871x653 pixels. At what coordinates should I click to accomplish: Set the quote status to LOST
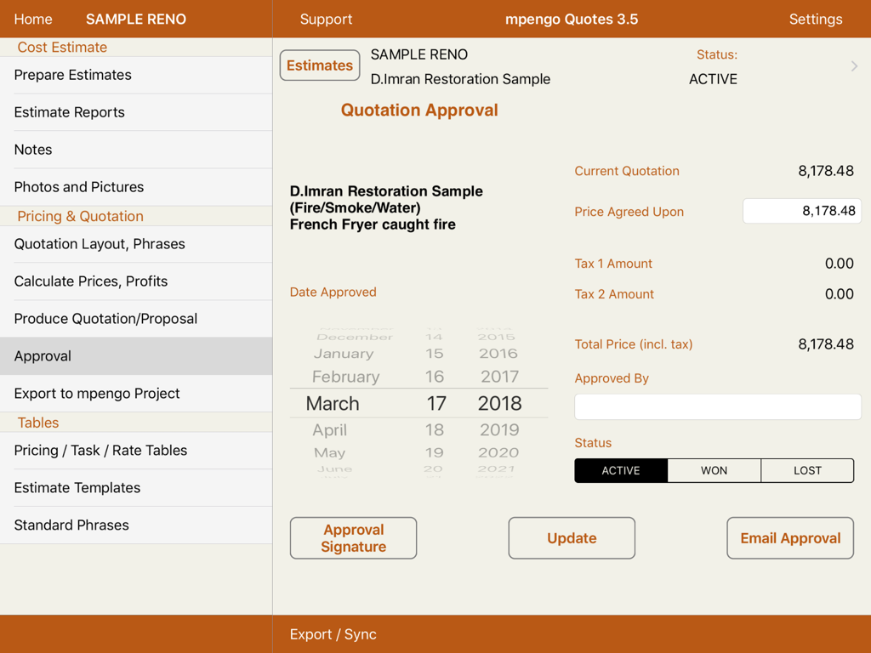[806, 470]
